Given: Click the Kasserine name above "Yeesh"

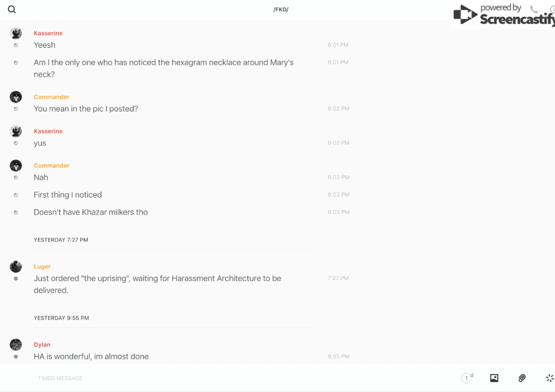Looking at the screenshot, I should (48, 33).
